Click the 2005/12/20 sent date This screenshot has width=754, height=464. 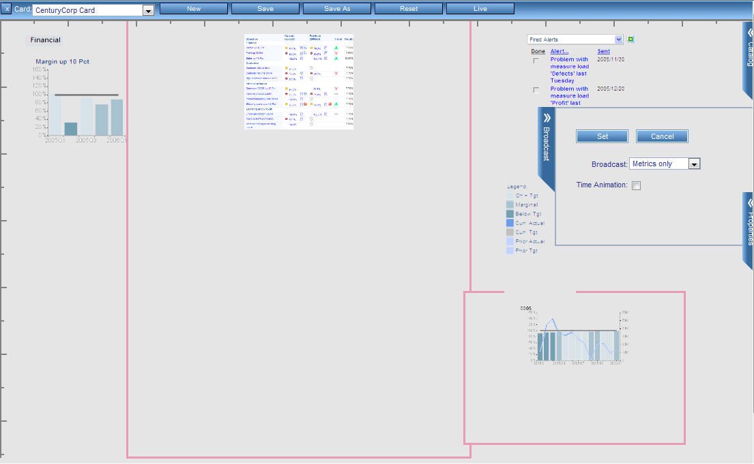tap(611, 89)
